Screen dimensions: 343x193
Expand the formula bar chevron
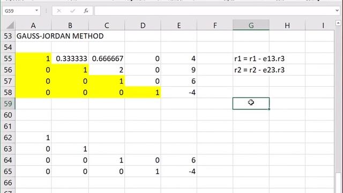pyautogui.click(x=337, y=11)
